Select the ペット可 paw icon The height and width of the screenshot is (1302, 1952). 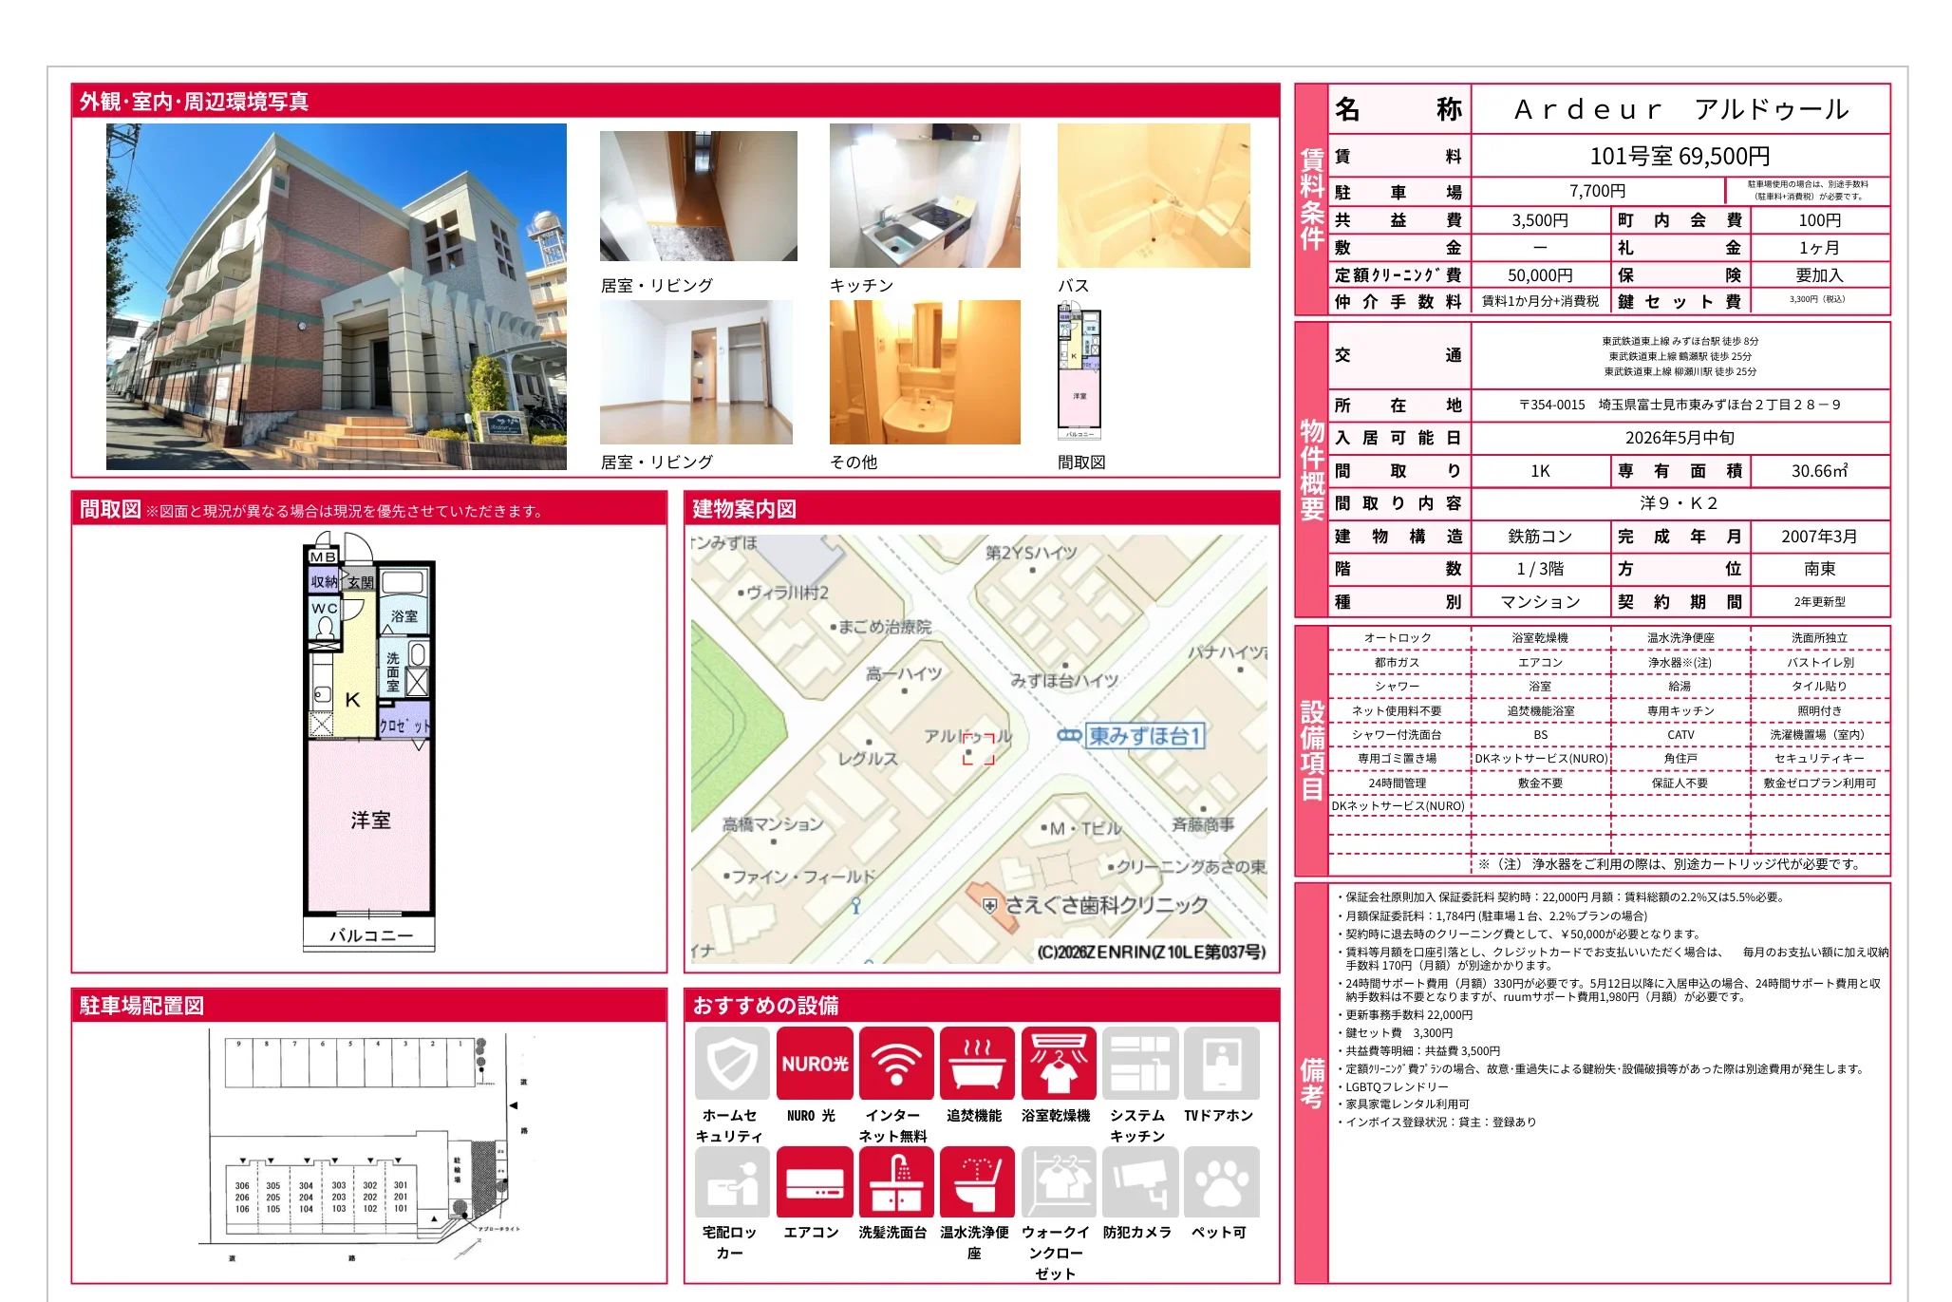coord(1221,1181)
